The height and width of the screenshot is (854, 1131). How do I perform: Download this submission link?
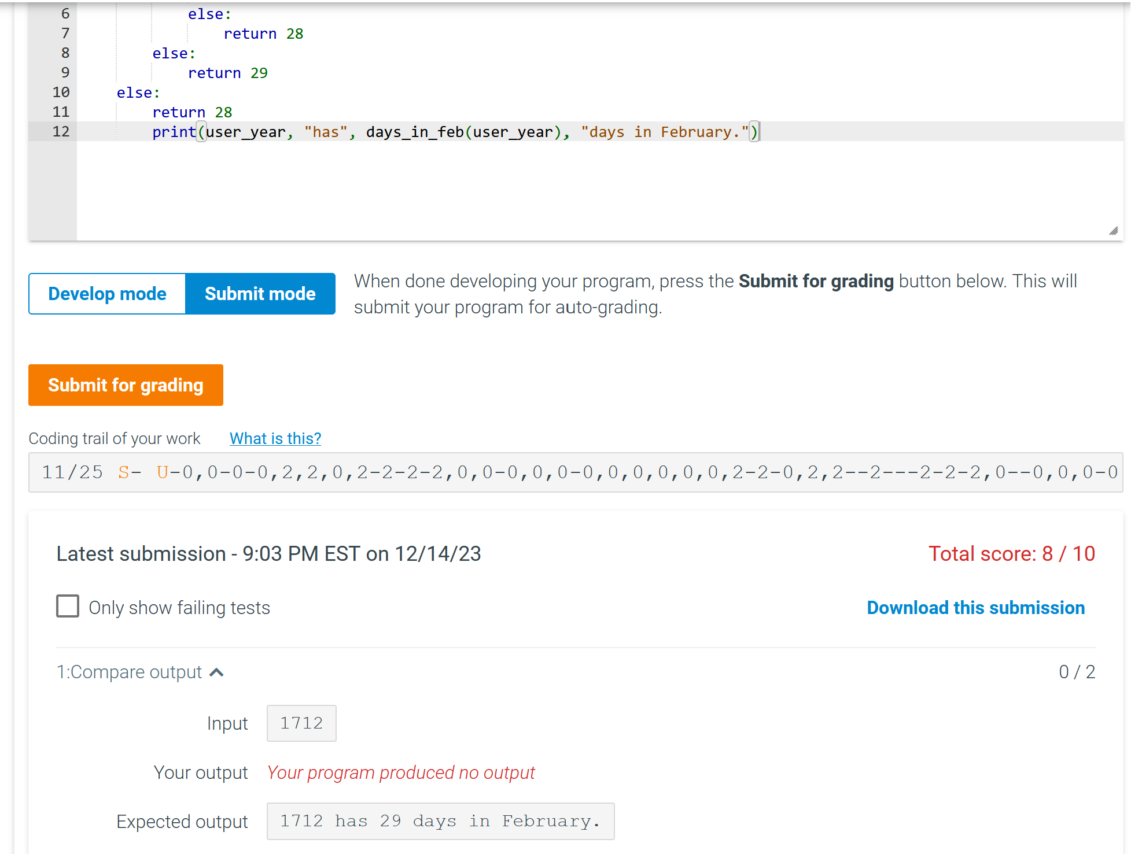975,608
